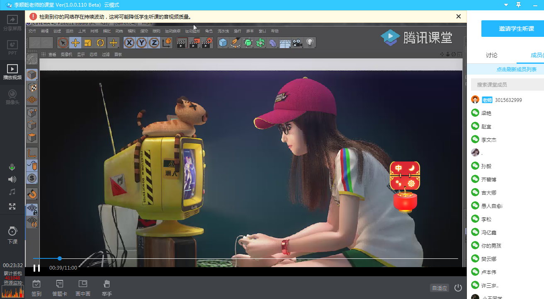
Task: Open the 渲染 render menu in video
Action: [x=144, y=31]
